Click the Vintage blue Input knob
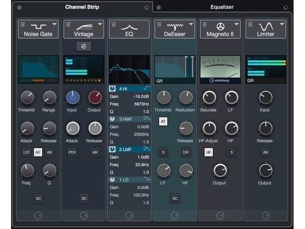This screenshot has height=229, width=305. (x=73, y=97)
